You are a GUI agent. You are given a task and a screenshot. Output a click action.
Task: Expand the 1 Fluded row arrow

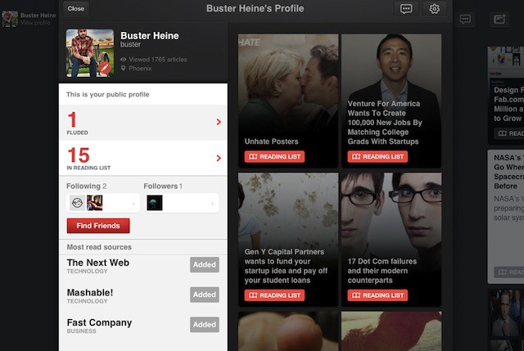coord(219,122)
